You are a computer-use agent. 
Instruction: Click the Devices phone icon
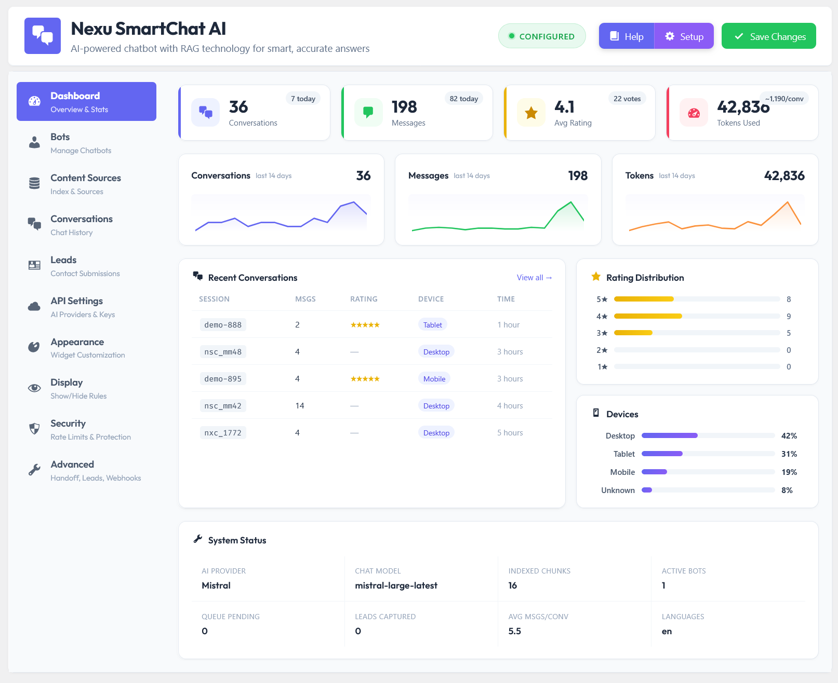click(596, 413)
